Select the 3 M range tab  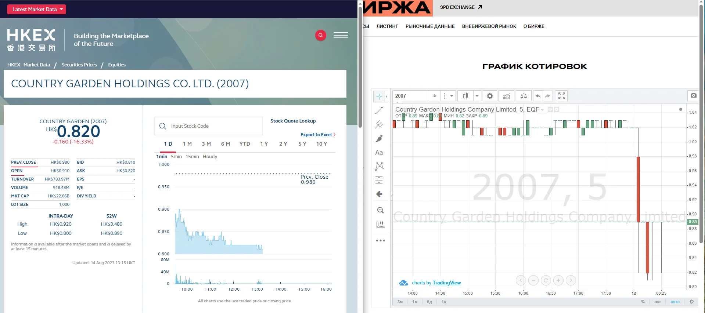tap(206, 144)
